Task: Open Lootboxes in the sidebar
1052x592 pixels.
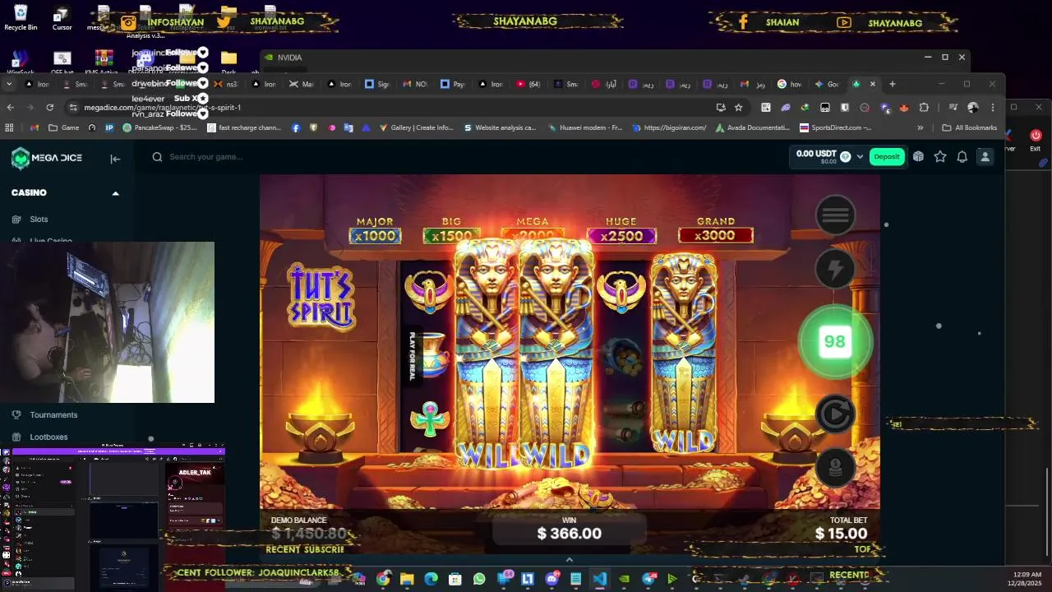Action: 48,437
